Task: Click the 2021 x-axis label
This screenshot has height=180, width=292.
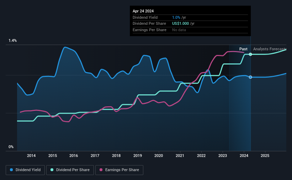Action: click(x=180, y=156)
